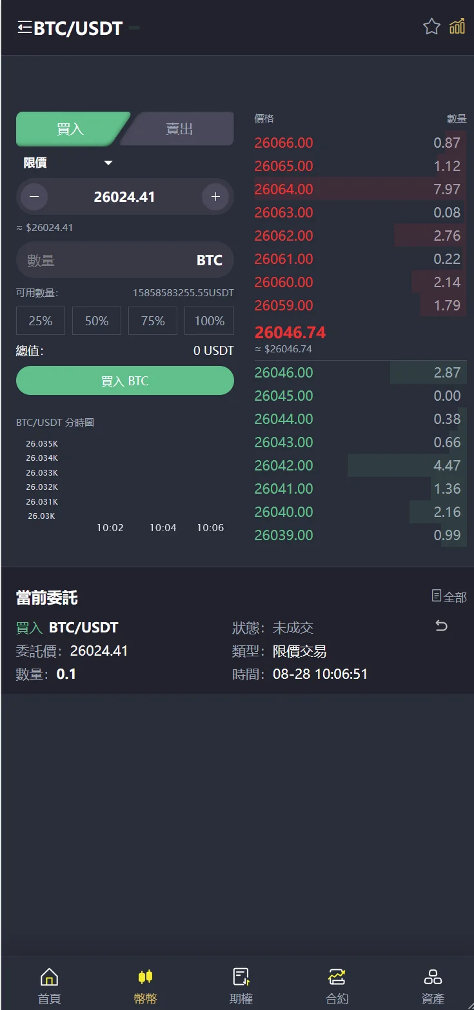Decrease price with the minus stepper
Viewport: 474px width, 1010px height.
click(34, 197)
